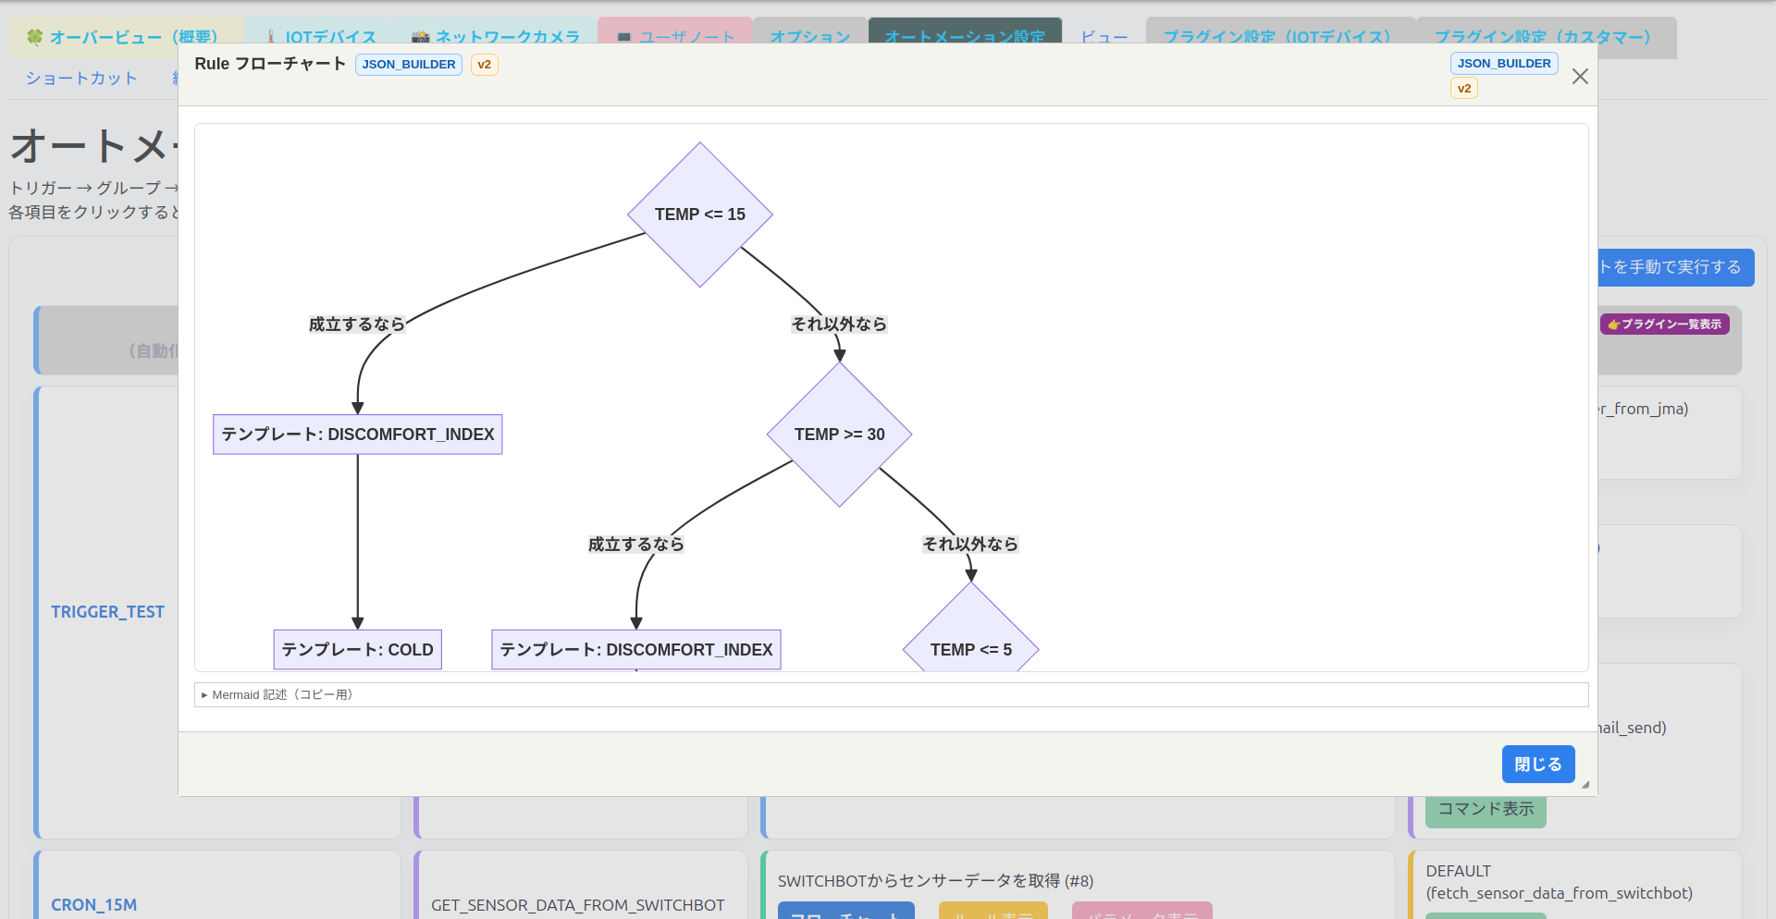
Task: Click the TEMP >= 30 decision diamond
Action: 839,435
